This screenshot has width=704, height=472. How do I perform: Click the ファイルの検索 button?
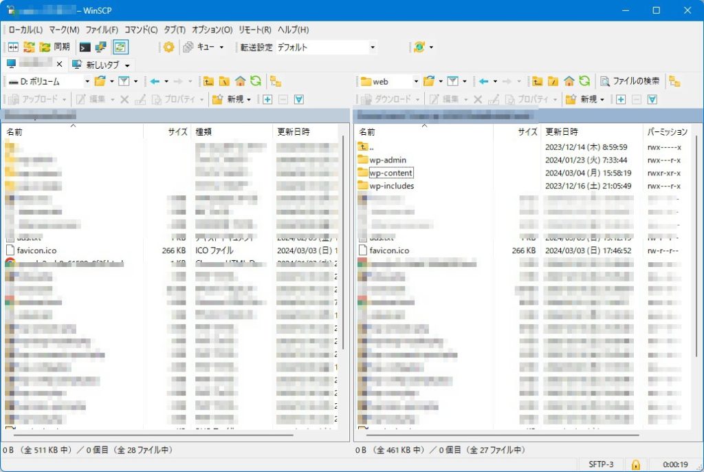coord(630,81)
